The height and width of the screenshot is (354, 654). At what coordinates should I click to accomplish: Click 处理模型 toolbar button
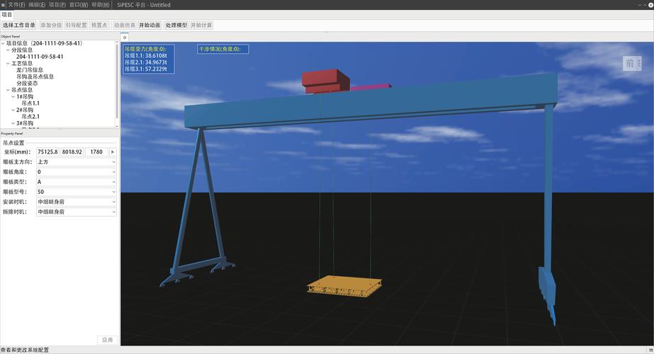[176, 25]
